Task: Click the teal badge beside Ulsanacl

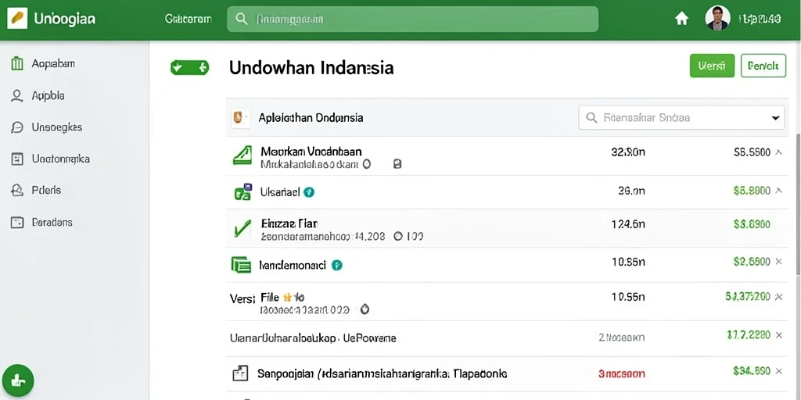Action: click(x=309, y=192)
